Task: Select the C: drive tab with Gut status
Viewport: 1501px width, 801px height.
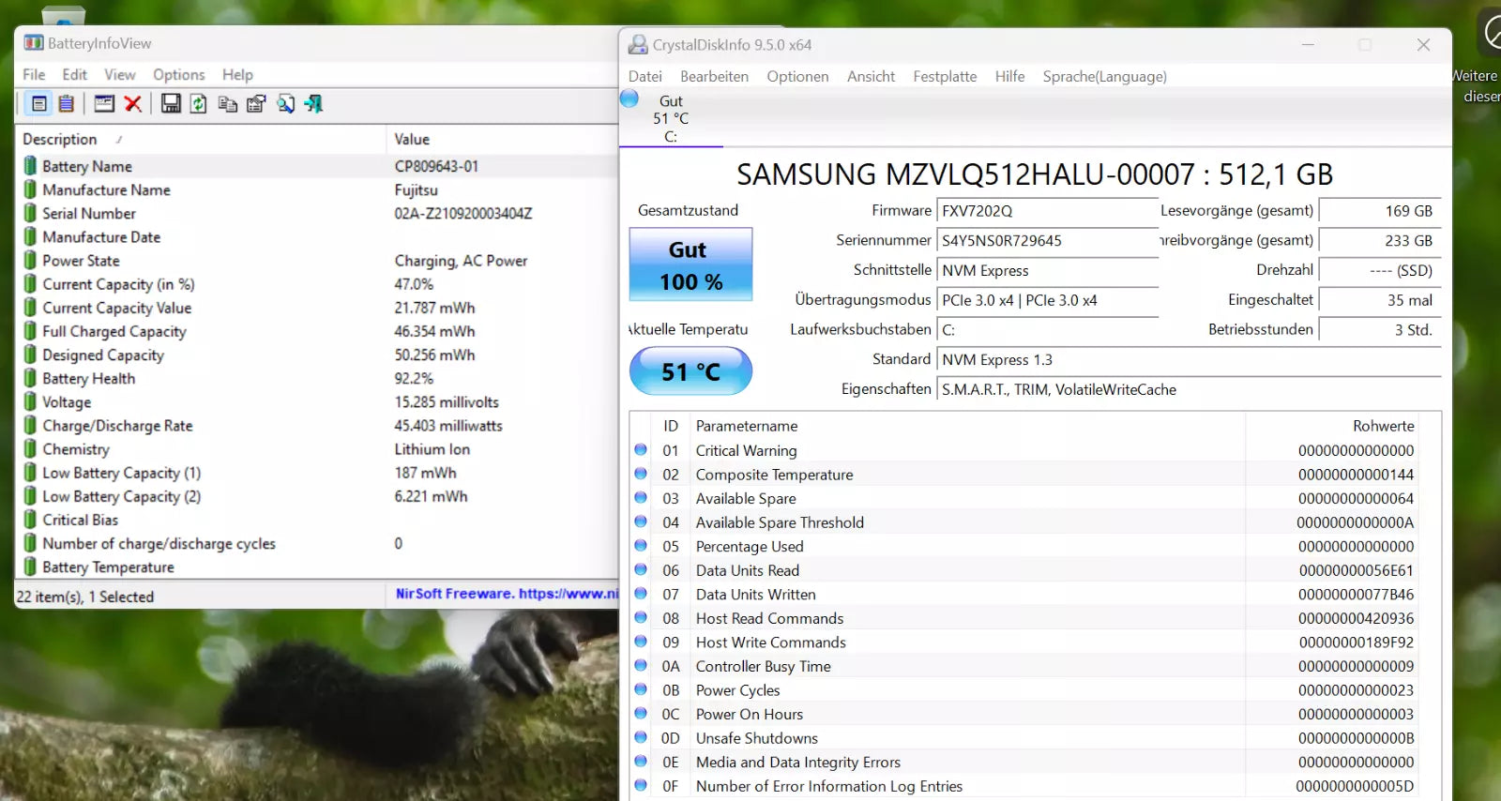Action: coord(671,118)
